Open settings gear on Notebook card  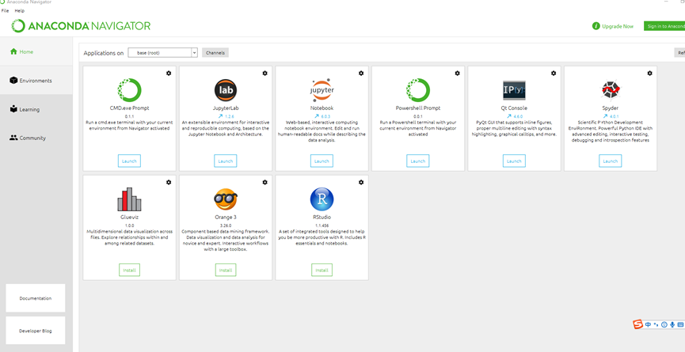[361, 74]
